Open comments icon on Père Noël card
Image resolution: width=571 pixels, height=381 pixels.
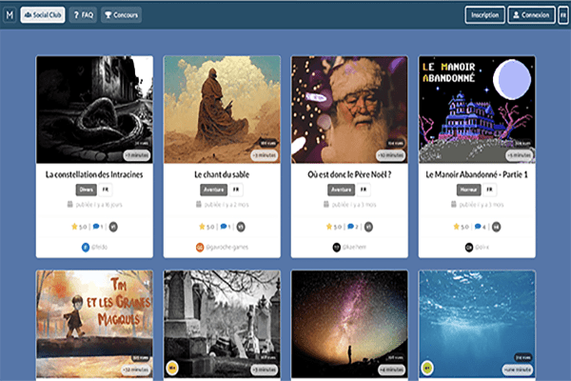point(350,227)
